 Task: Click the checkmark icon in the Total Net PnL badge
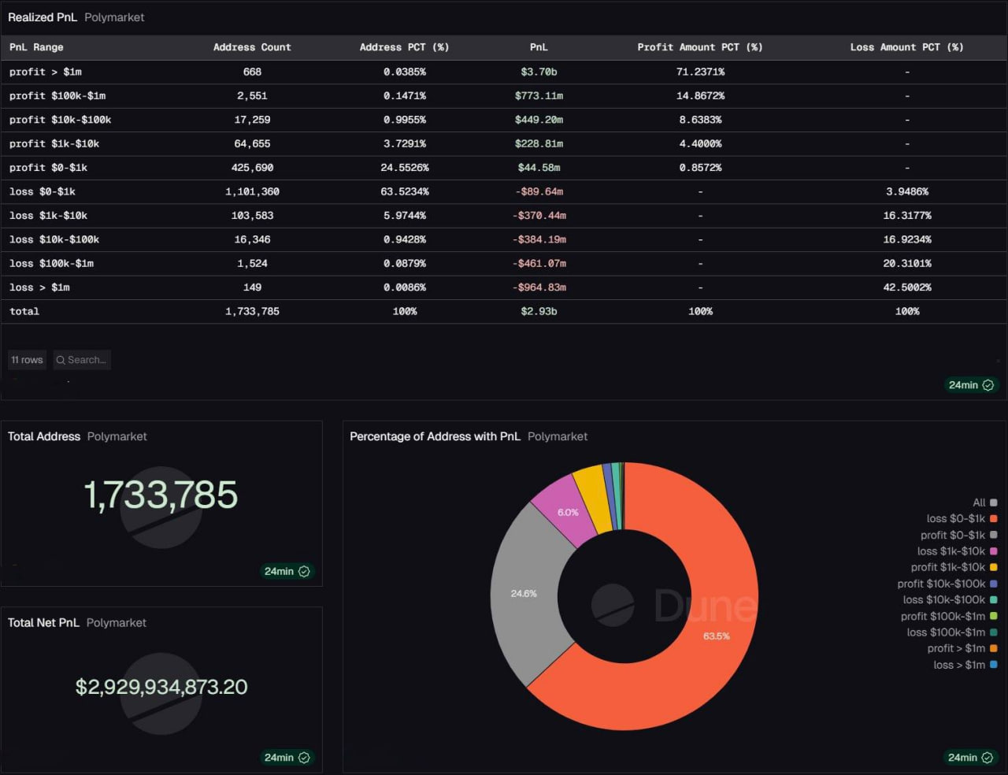coord(306,757)
